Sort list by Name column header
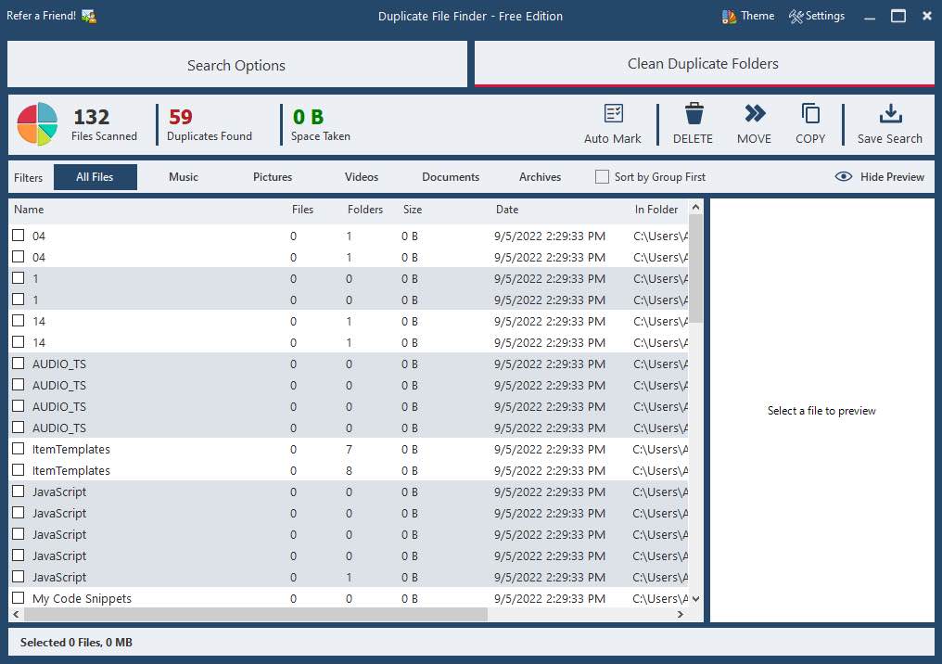Image resolution: width=942 pixels, height=664 pixels. [29, 209]
